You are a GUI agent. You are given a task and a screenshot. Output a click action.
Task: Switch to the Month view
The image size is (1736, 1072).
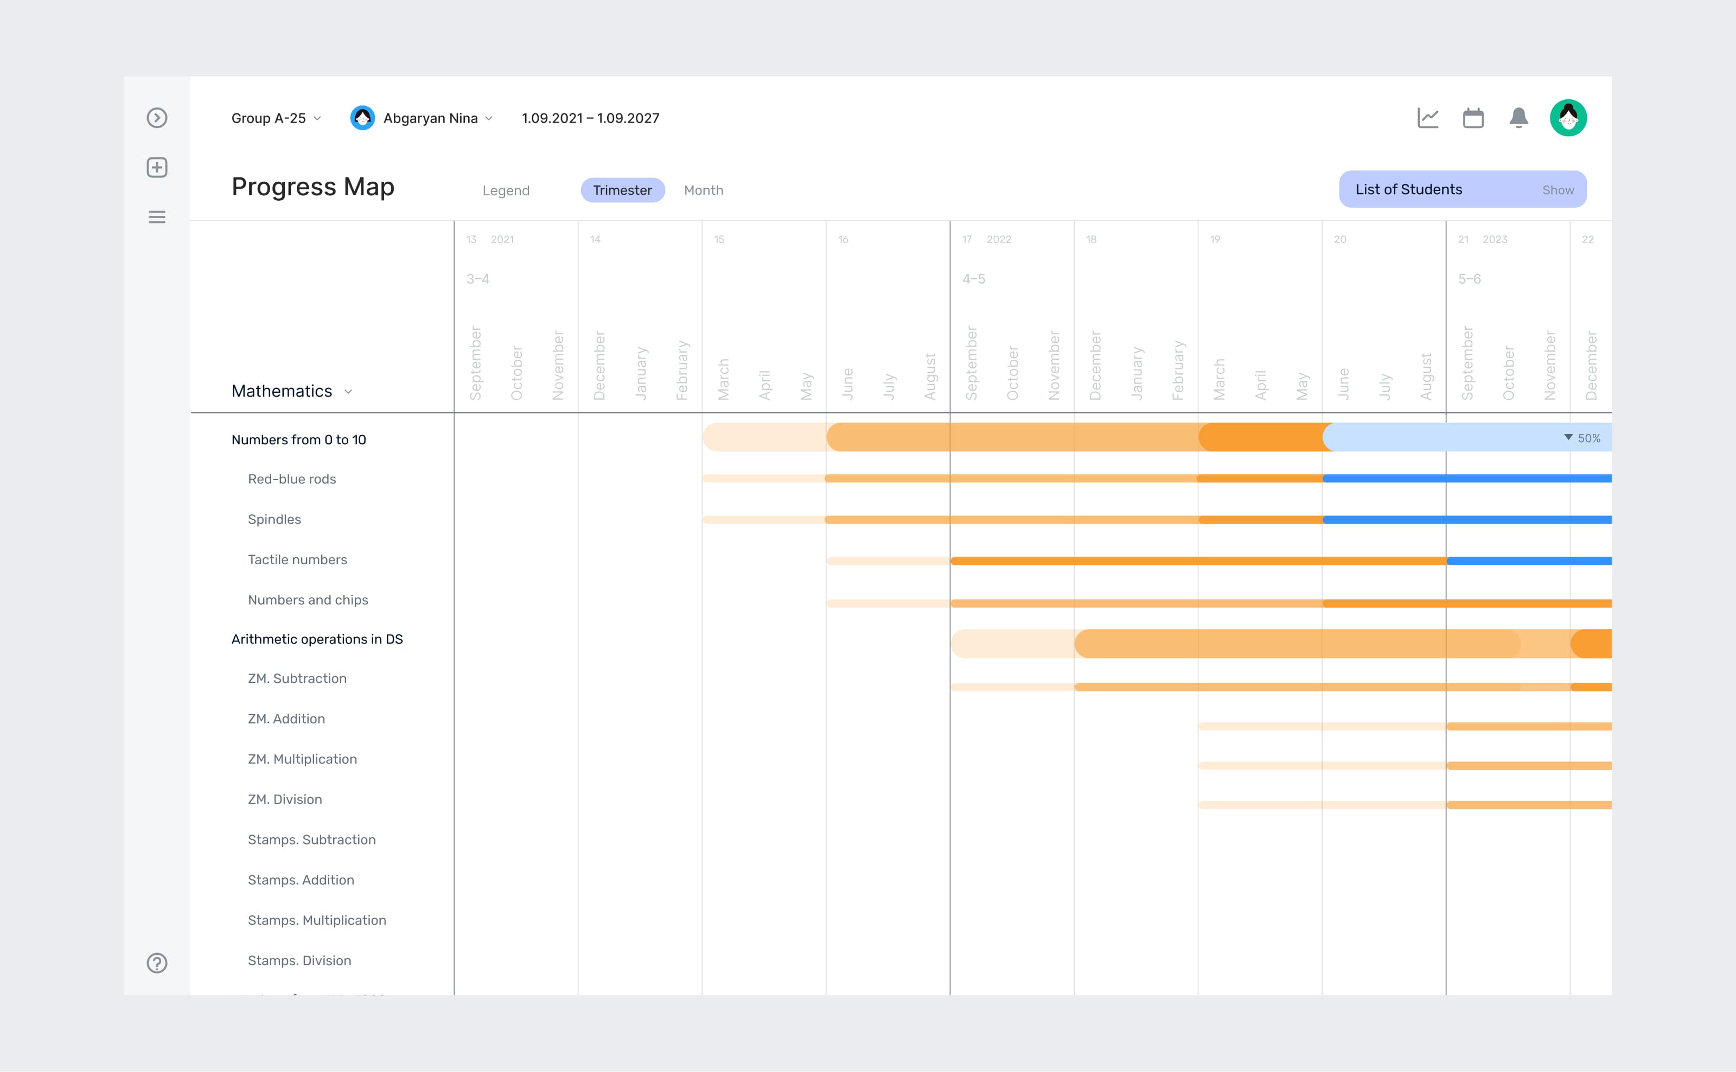tap(703, 190)
